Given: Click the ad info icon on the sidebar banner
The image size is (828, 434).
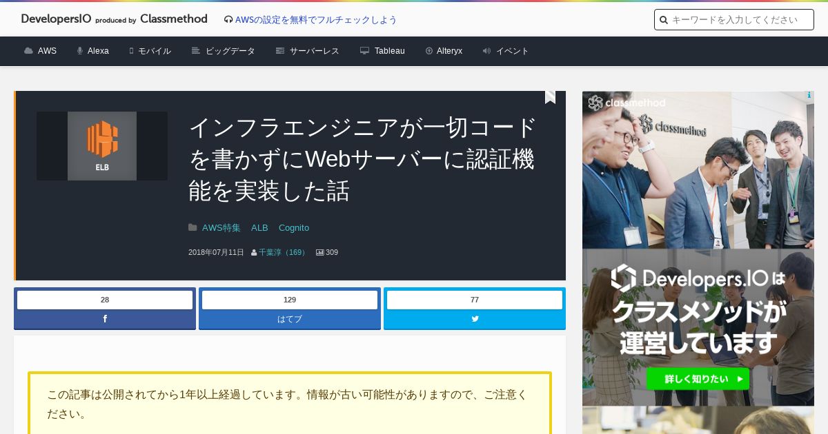Looking at the screenshot, I should (x=809, y=96).
